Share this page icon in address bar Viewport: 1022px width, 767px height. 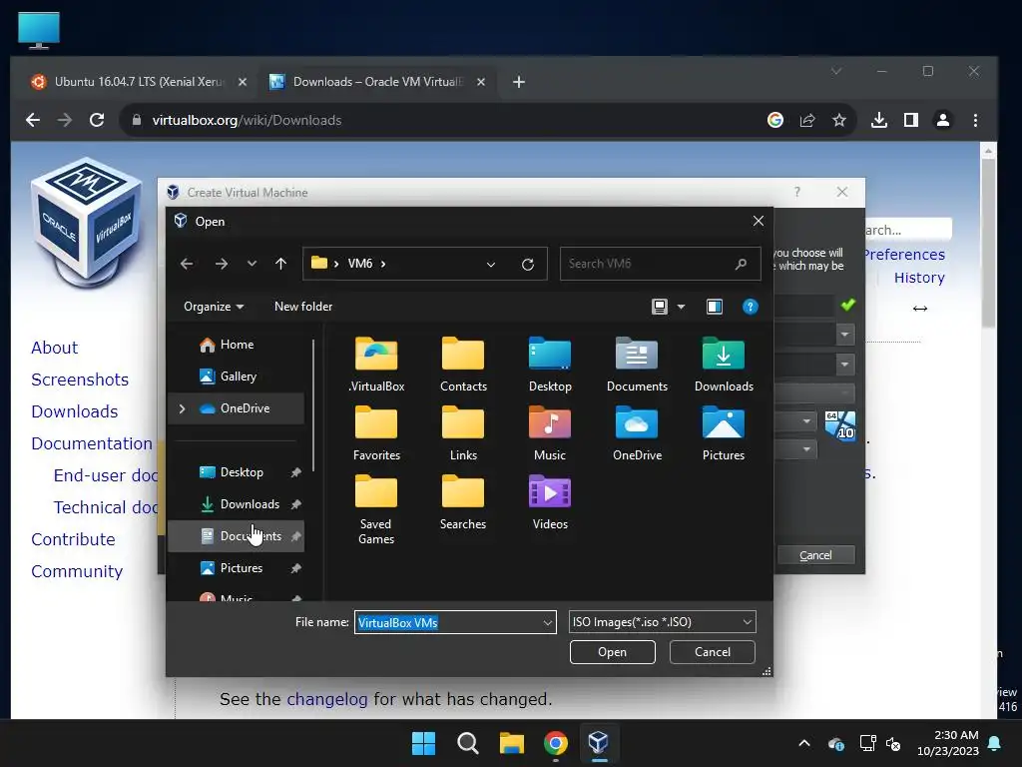[807, 120]
